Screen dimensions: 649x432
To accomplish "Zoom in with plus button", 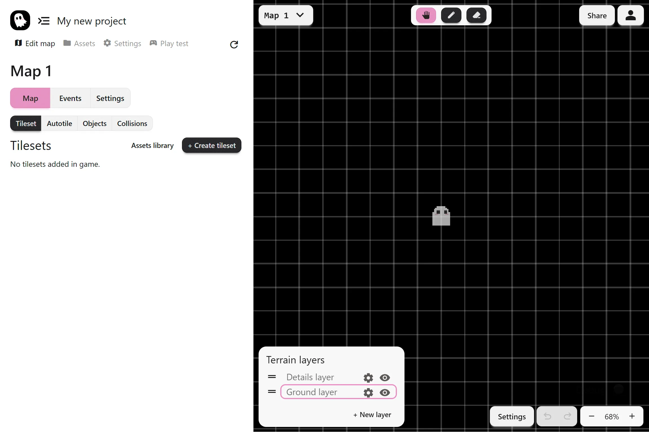I will tap(632, 416).
